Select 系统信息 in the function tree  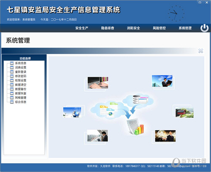click(21, 63)
